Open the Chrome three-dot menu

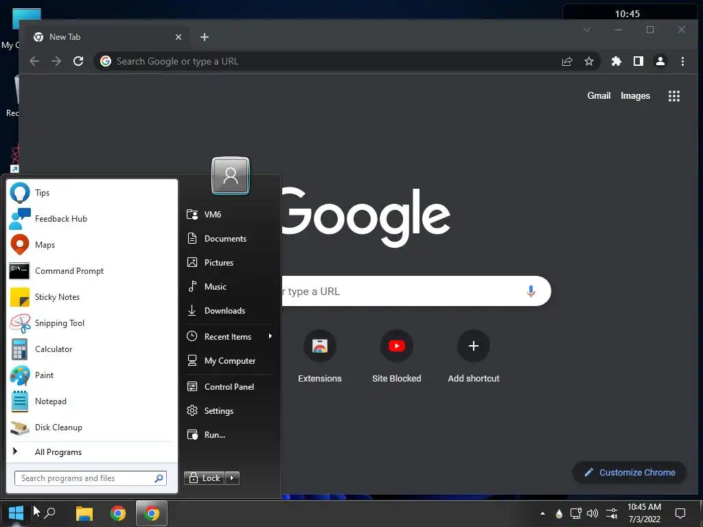coord(682,61)
